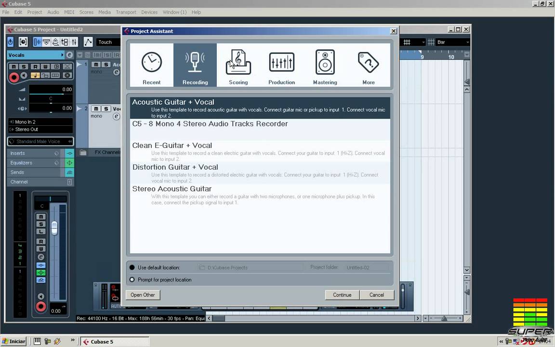Viewport: 555px width, 347px height.
Task: Click channel strip Listen 'L' button
Action: coord(41,231)
